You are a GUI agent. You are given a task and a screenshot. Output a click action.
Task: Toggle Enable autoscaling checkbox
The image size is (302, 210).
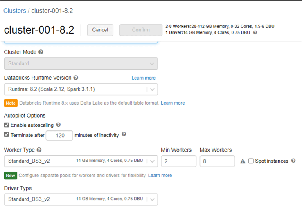pyautogui.click(x=7, y=125)
